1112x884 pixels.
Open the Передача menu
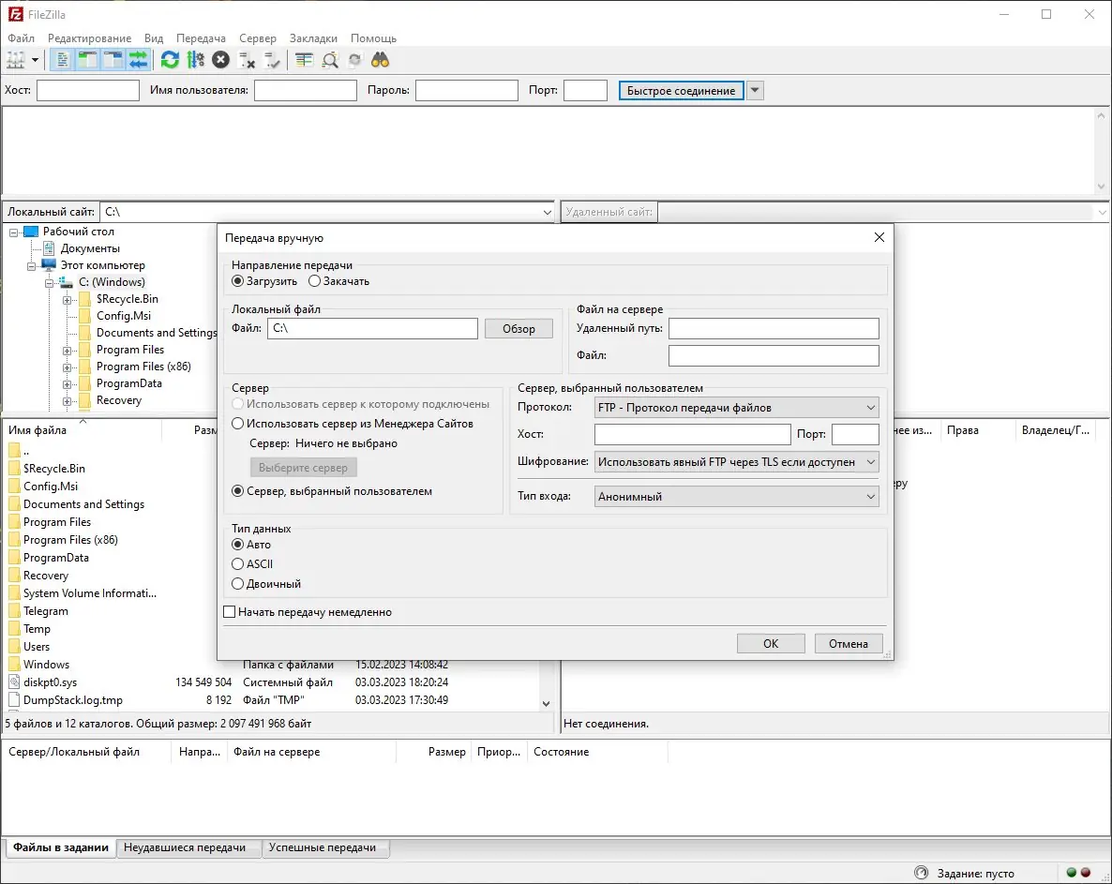tap(201, 38)
